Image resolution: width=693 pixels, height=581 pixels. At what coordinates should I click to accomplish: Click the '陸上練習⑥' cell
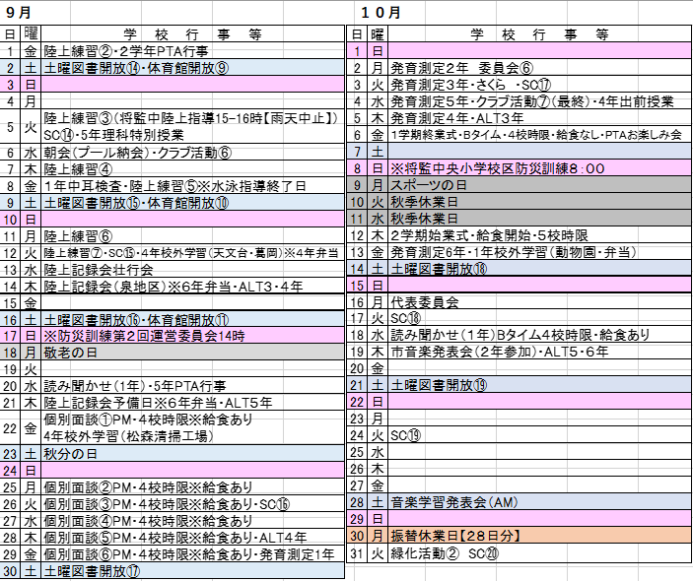(192, 236)
